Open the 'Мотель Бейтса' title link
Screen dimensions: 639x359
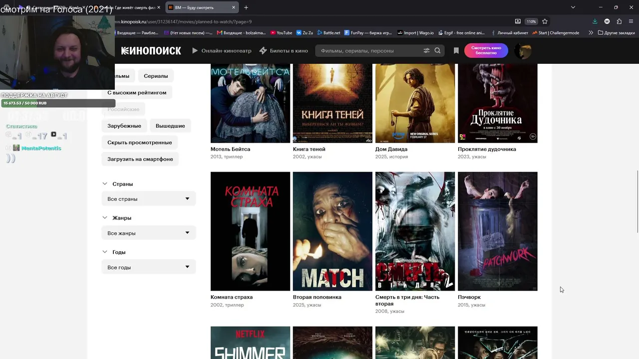231,149
